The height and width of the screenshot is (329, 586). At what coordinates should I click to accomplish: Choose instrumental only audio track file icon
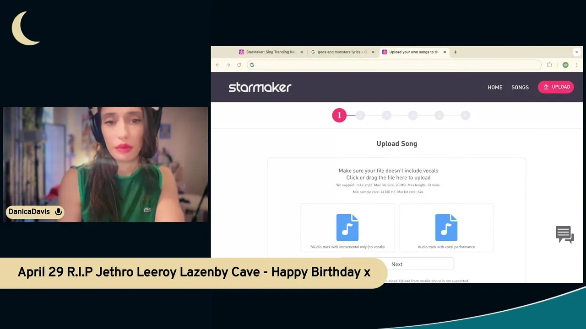pyautogui.click(x=347, y=228)
